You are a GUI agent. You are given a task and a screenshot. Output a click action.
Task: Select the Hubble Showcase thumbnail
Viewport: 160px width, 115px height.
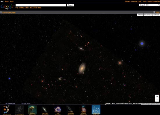32,109
